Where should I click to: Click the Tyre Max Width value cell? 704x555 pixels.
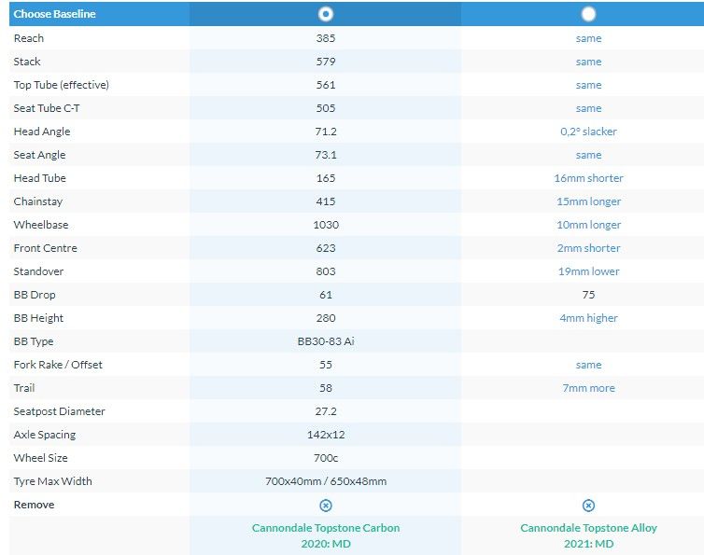click(326, 481)
